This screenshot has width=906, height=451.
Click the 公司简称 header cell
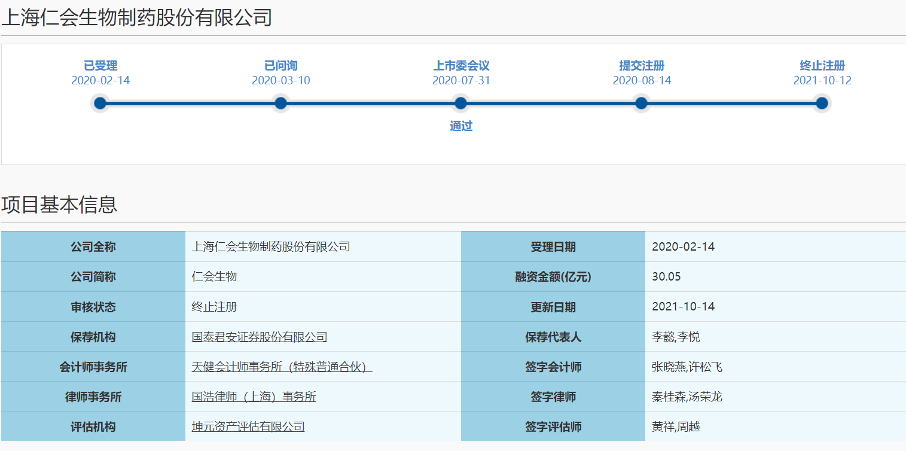[x=93, y=276]
